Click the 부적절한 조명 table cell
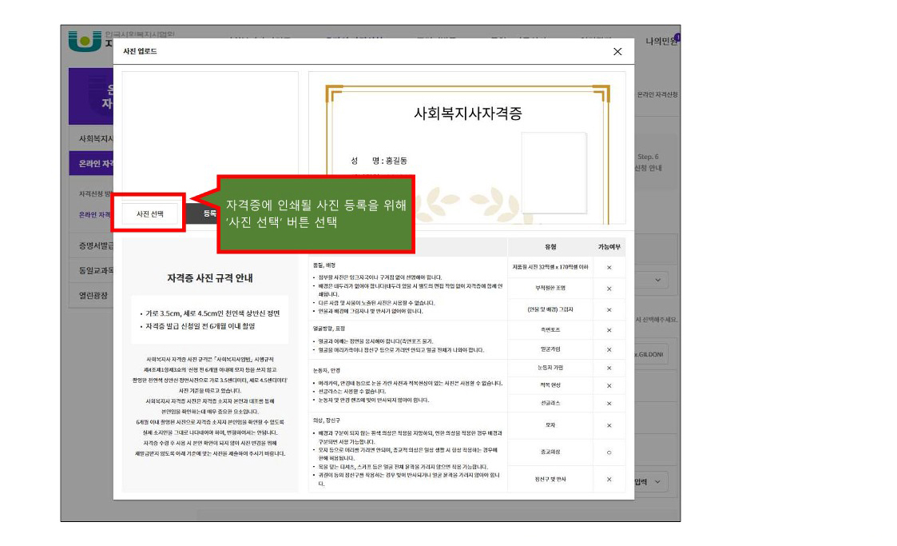The height and width of the screenshot is (546, 897). (550, 288)
